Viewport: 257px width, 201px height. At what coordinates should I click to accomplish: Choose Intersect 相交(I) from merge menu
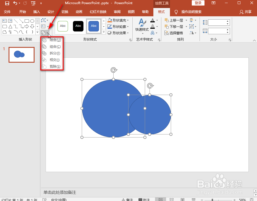(x=52, y=60)
